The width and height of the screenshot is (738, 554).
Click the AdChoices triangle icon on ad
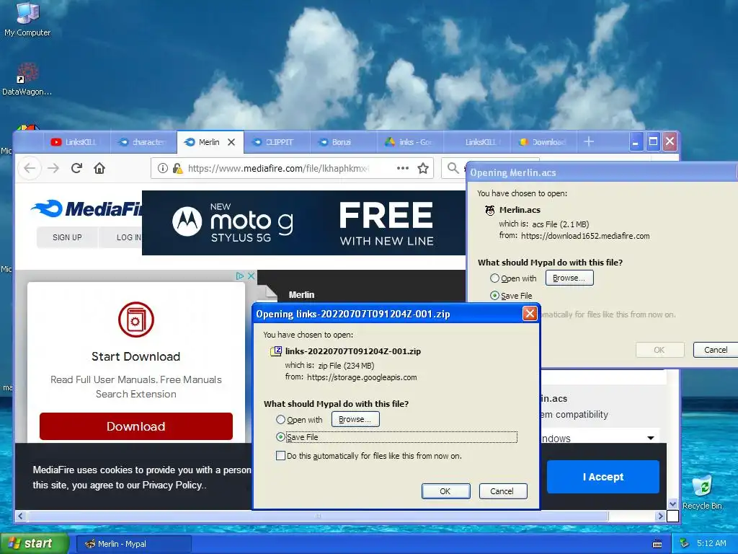240,276
